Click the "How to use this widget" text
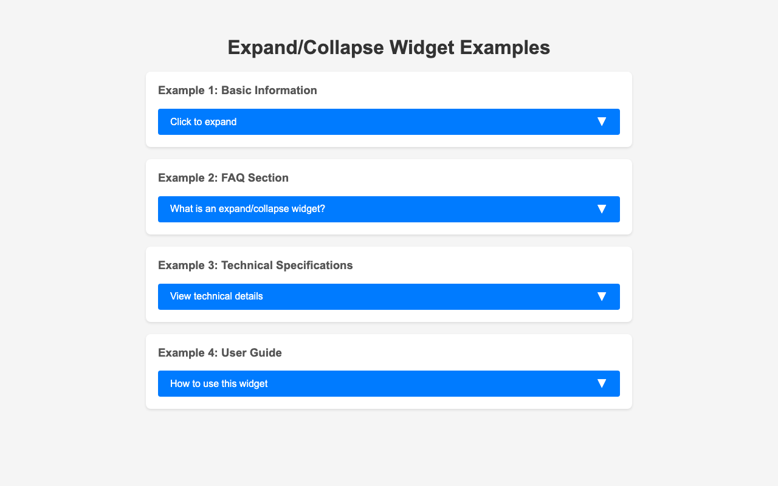Viewport: 778px width, 486px height. pos(219,383)
